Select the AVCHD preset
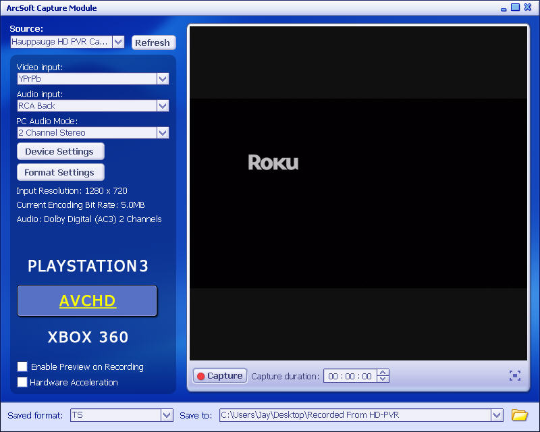 87,301
